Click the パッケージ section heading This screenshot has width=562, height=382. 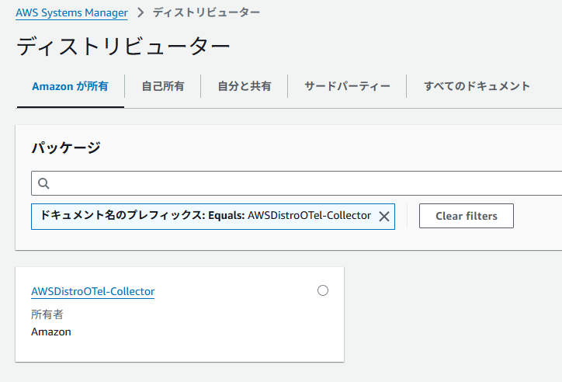click(x=66, y=148)
